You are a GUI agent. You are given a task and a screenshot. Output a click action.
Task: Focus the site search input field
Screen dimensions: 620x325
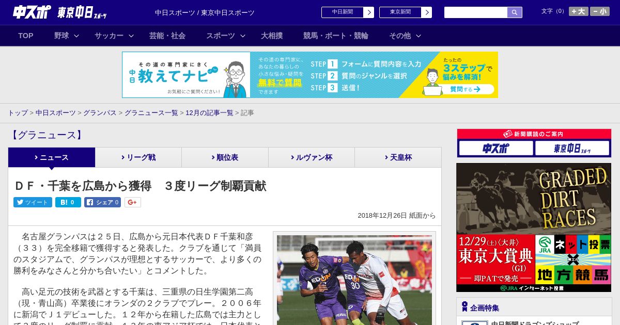pos(476,12)
